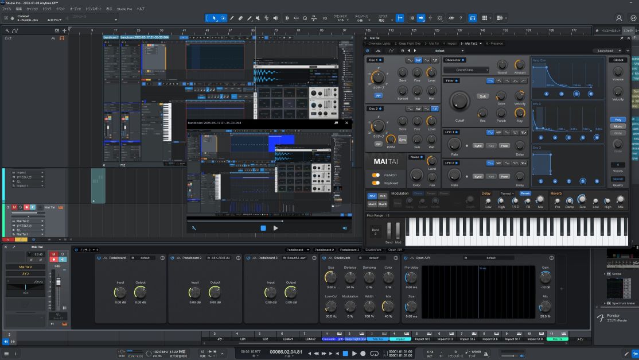Open the GrandClass character dropdown
Viewport: 639px width, 360px height.
[465, 70]
